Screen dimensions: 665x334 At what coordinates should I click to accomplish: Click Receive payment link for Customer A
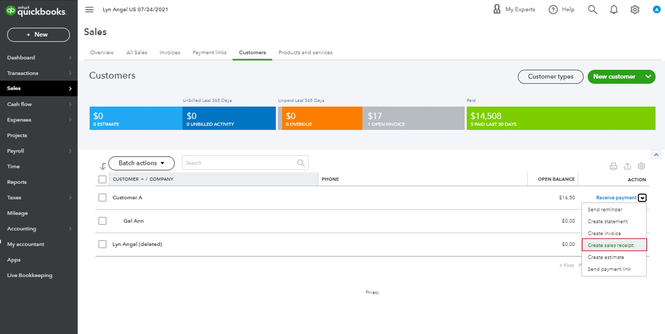(616, 198)
